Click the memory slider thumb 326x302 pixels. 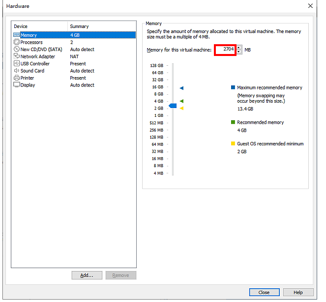[x=173, y=106]
